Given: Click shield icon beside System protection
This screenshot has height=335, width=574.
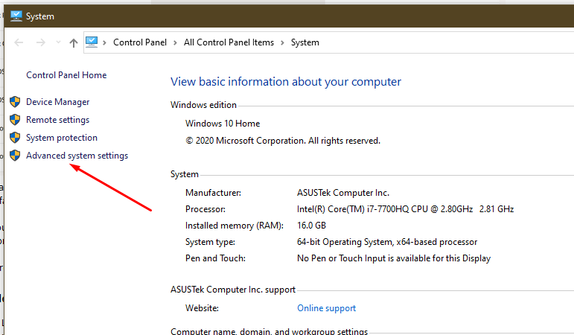Looking at the screenshot, I should [x=15, y=137].
